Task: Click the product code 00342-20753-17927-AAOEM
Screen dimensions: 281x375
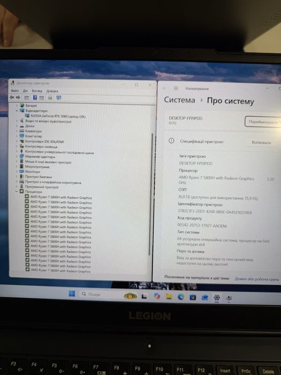Action: point(202,226)
